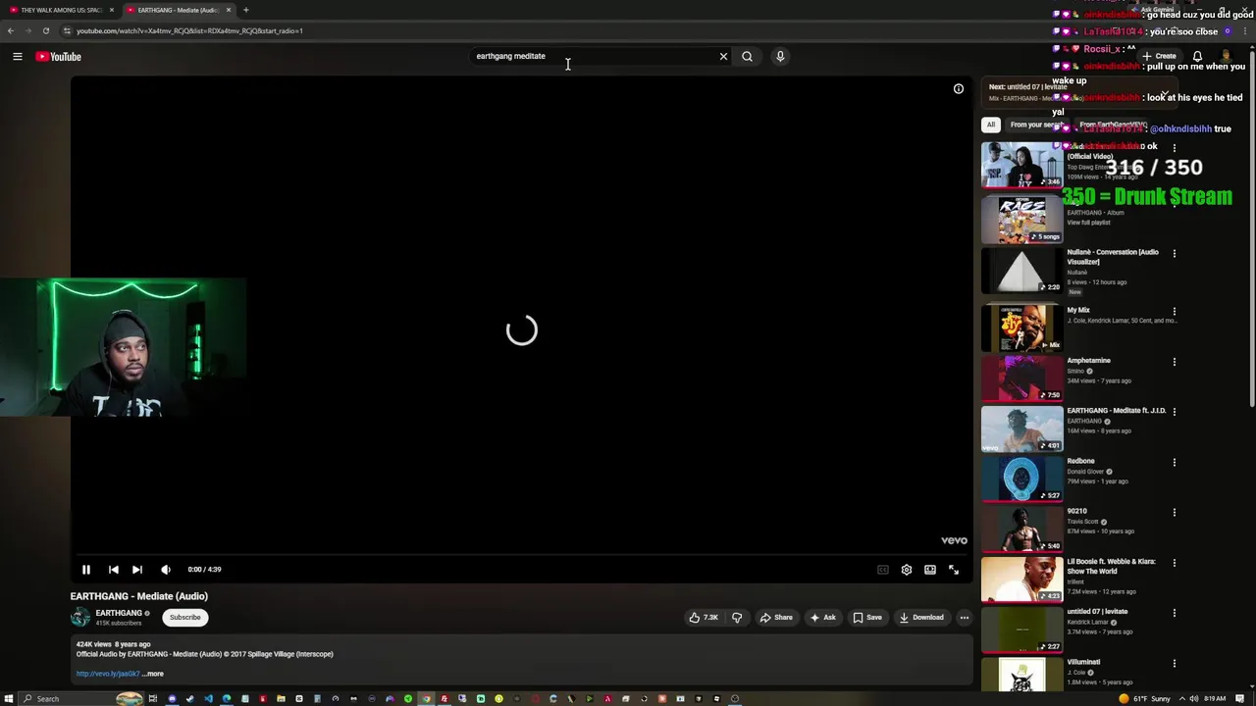Open the account avatar menu
The image size is (1256, 706).
[1226, 56]
